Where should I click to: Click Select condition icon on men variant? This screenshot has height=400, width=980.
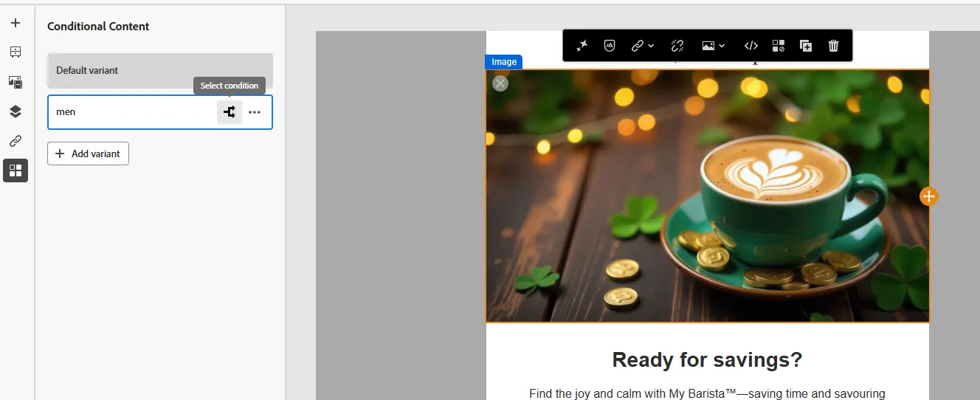(230, 112)
